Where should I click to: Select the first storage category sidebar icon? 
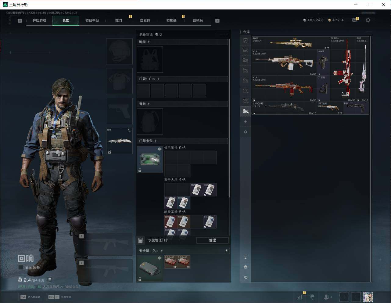[x=246, y=40]
